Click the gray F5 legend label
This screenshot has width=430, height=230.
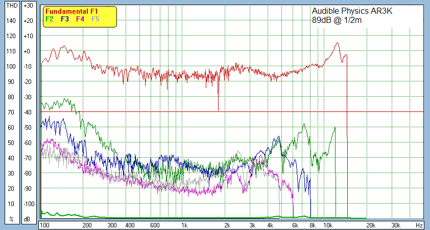(95, 19)
